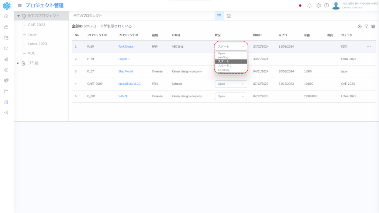Click the home icon in sidebar

pyautogui.click(x=6, y=16)
